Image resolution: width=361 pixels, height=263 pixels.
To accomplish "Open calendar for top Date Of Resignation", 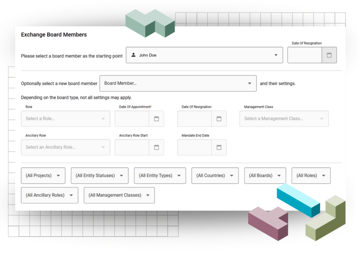I will pos(329,55).
